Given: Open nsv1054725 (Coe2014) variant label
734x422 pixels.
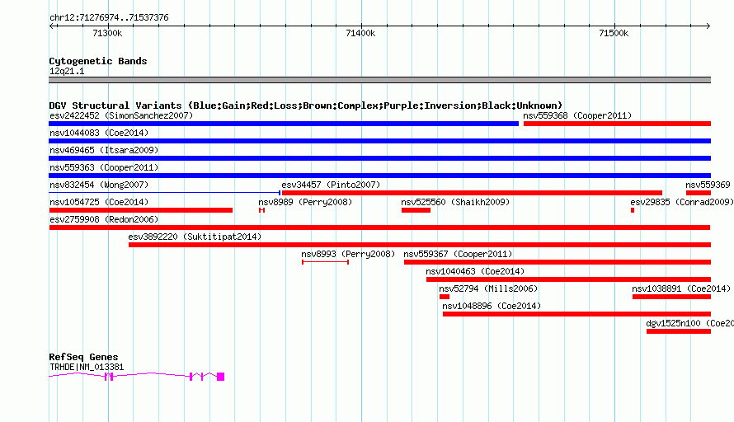Looking at the screenshot, I should (99, 202).
